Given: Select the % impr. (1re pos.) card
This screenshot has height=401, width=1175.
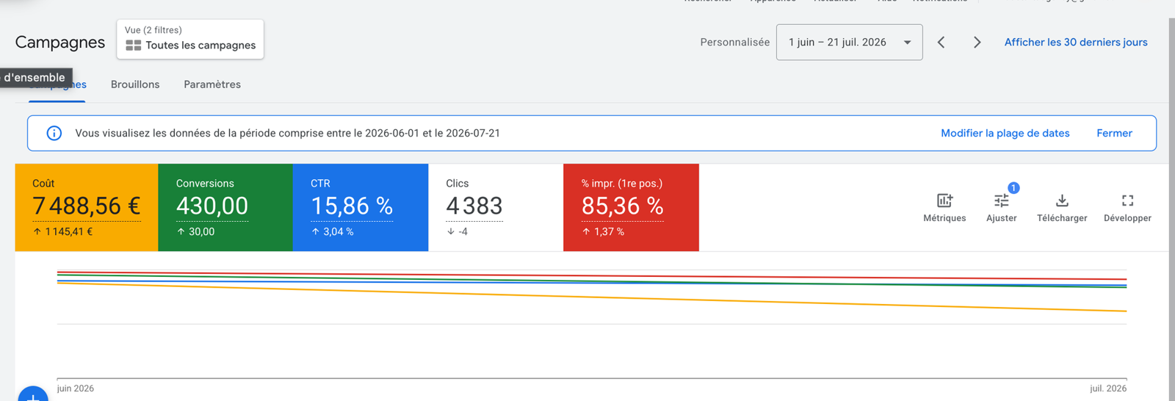Looking at the screenshot, I should tap(631, 207).
